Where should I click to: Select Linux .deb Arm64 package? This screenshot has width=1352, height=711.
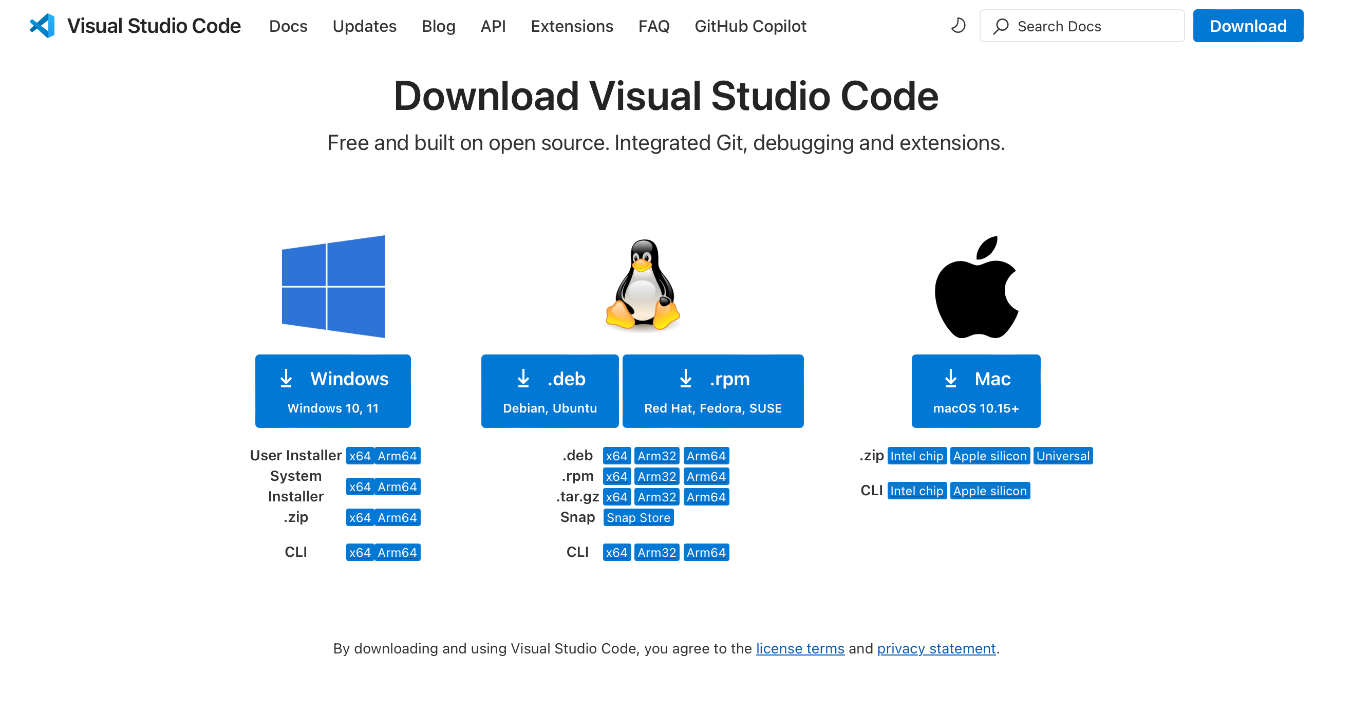[x=706, y=456]
